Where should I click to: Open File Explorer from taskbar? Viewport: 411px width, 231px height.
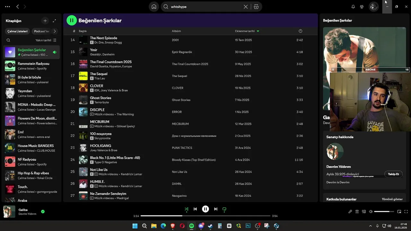pyautogui.click(x=154, y=226)
